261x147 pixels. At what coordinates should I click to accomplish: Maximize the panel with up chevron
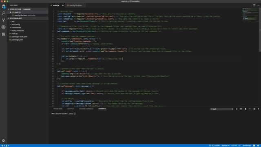pos(250,109)
